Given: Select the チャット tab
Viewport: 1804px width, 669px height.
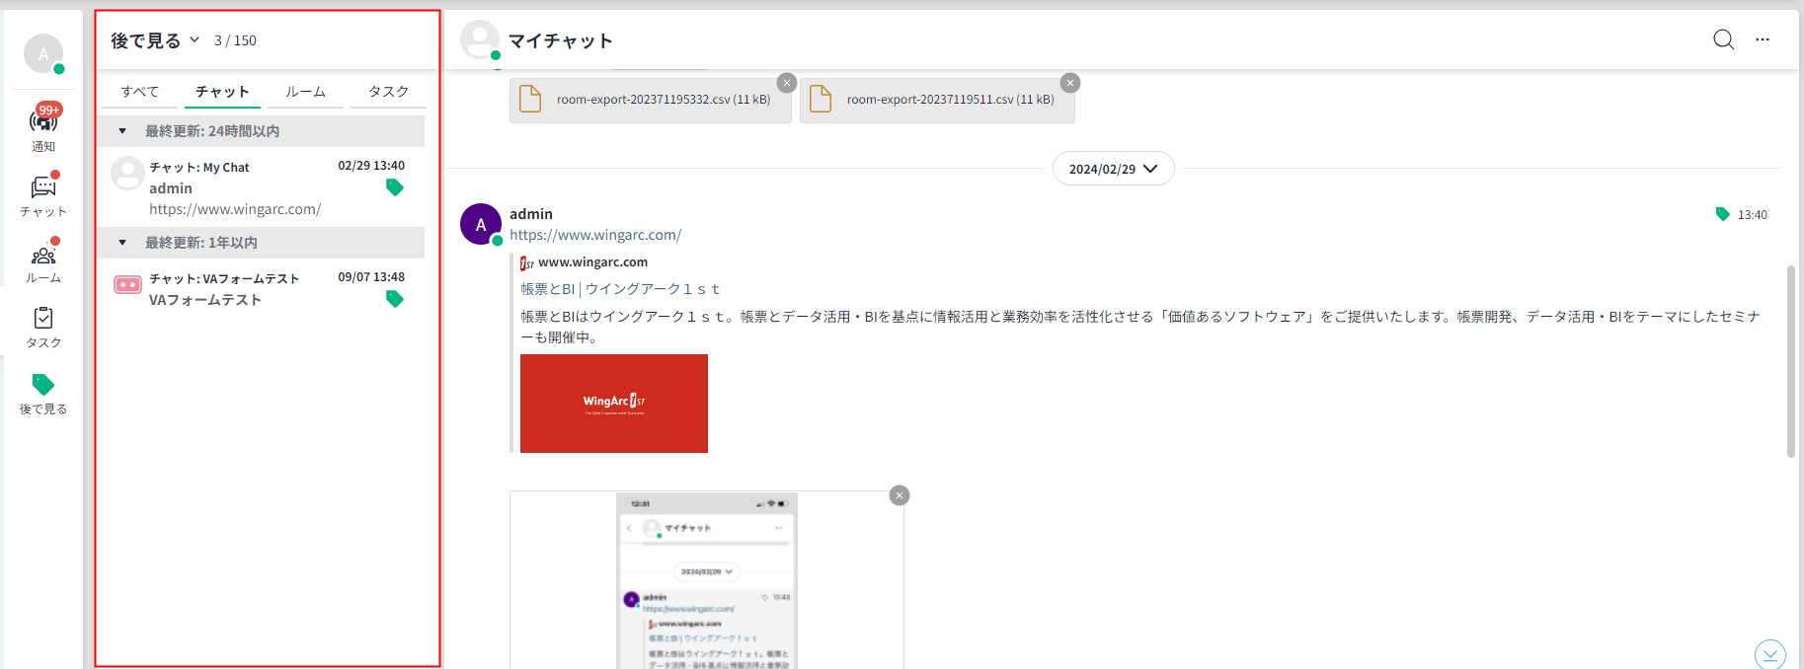Looking at the screenshot, I should (x=222, y=92).
